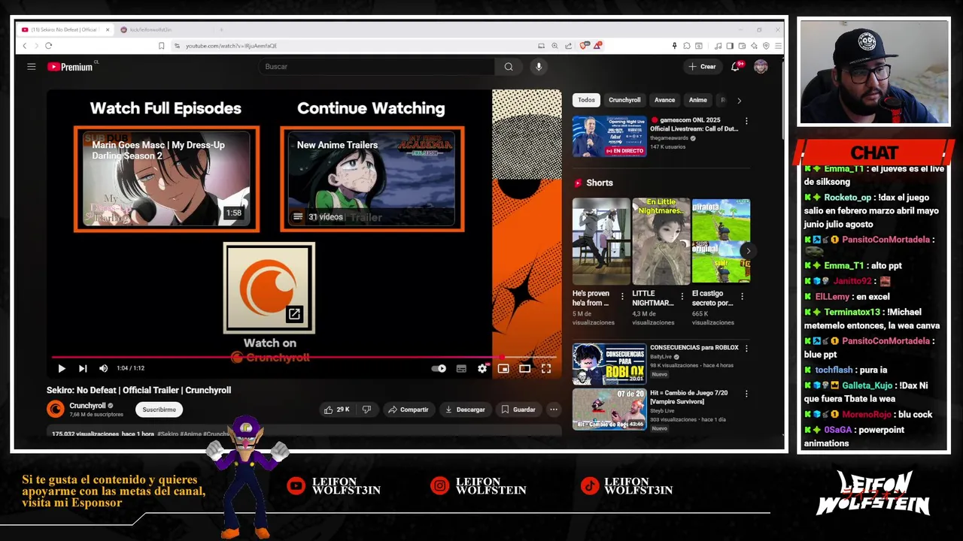Select the Avance filter chip

664,100
